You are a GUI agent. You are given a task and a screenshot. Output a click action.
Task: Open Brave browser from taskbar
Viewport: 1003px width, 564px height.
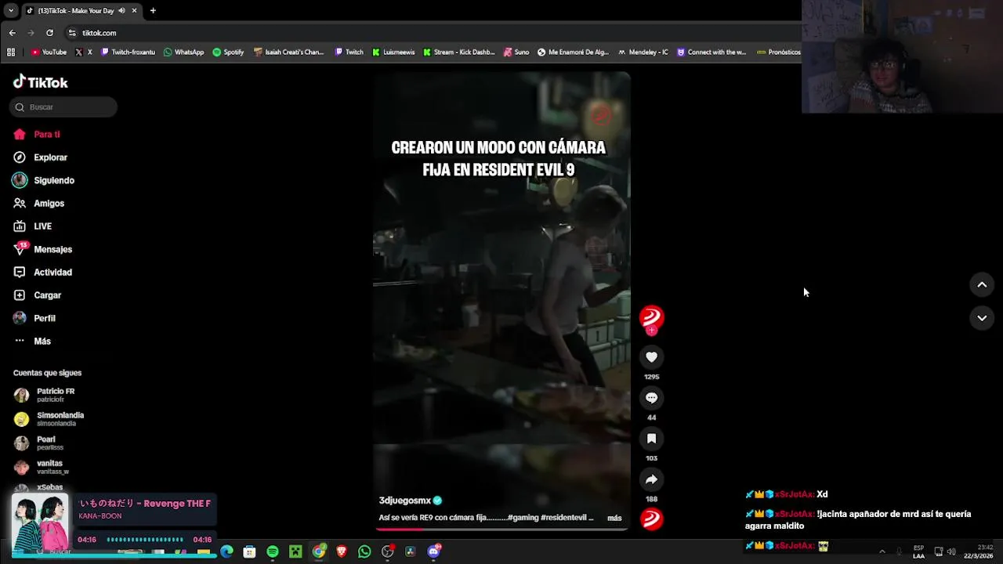[342, 551]
